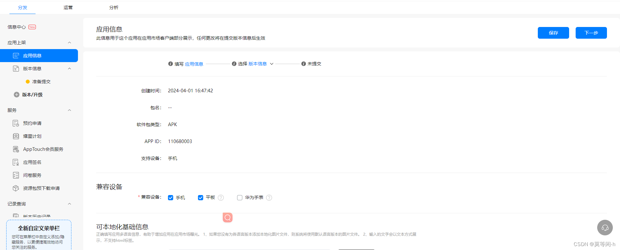Click the help icon next to 华为手表
Image resolution: width=620 pixels, height=250 pixels.
click(269, 198)
